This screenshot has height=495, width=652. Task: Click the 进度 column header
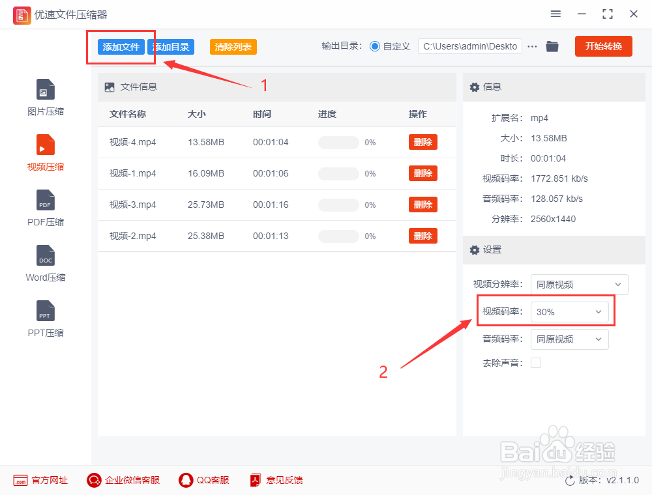[x=327, y=114]
